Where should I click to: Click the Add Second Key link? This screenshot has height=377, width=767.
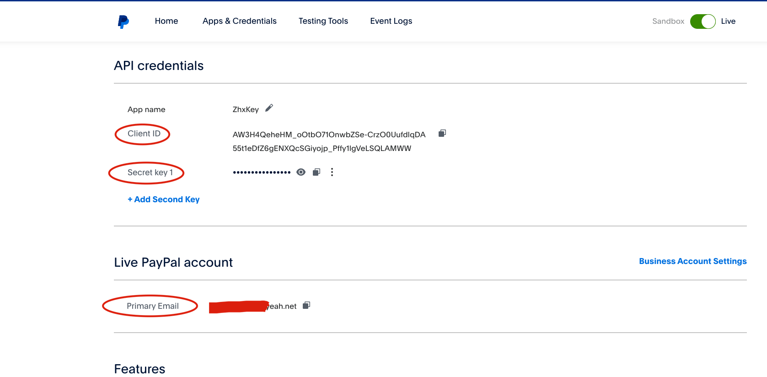[164, 199]
